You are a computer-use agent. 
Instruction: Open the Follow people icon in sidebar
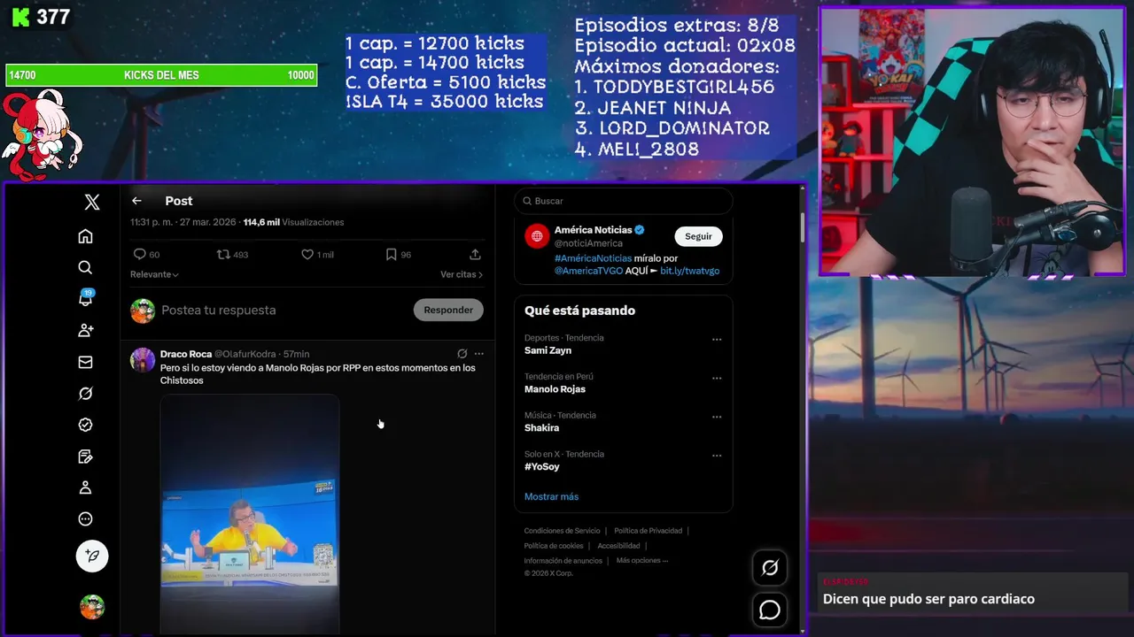click(85, 330)
